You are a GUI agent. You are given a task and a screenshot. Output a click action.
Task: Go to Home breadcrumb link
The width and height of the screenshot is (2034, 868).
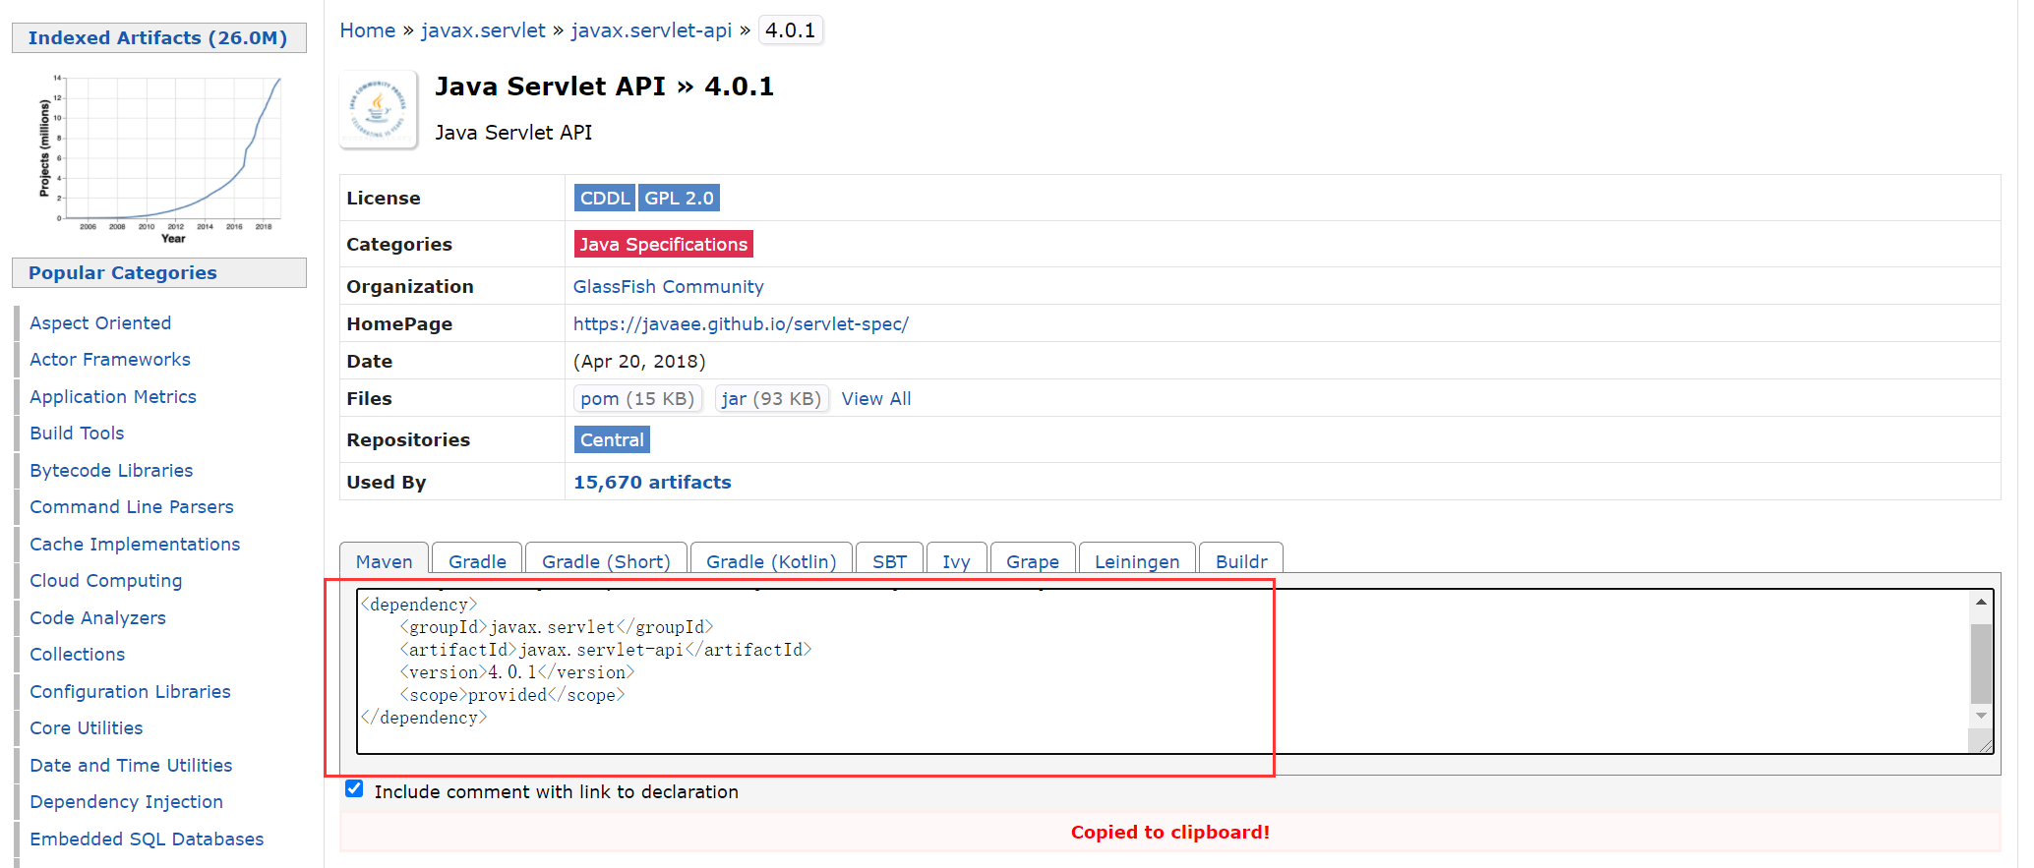(x=368, y=30)
